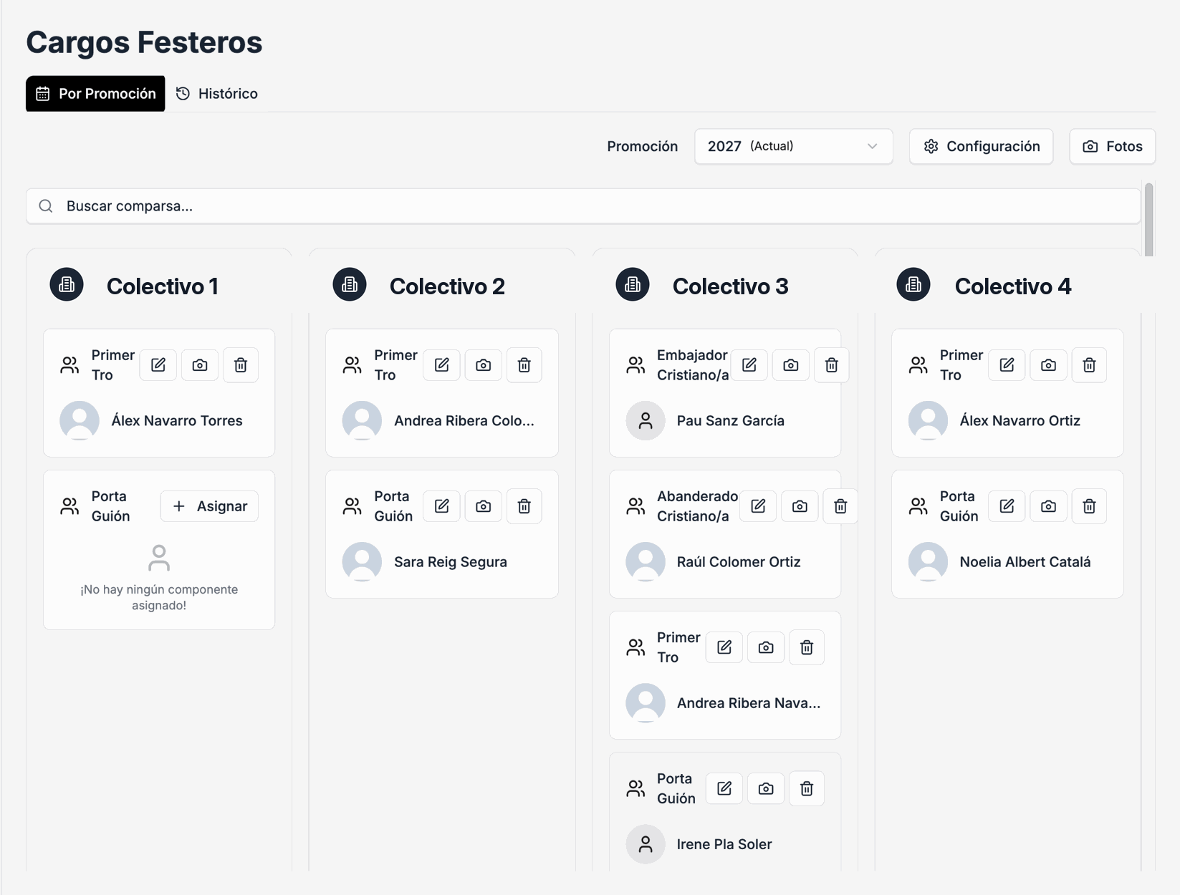This screenshot has width=1180, height=895.
Task: Open the Configuración settings
Action: click(x=981, y=146)
